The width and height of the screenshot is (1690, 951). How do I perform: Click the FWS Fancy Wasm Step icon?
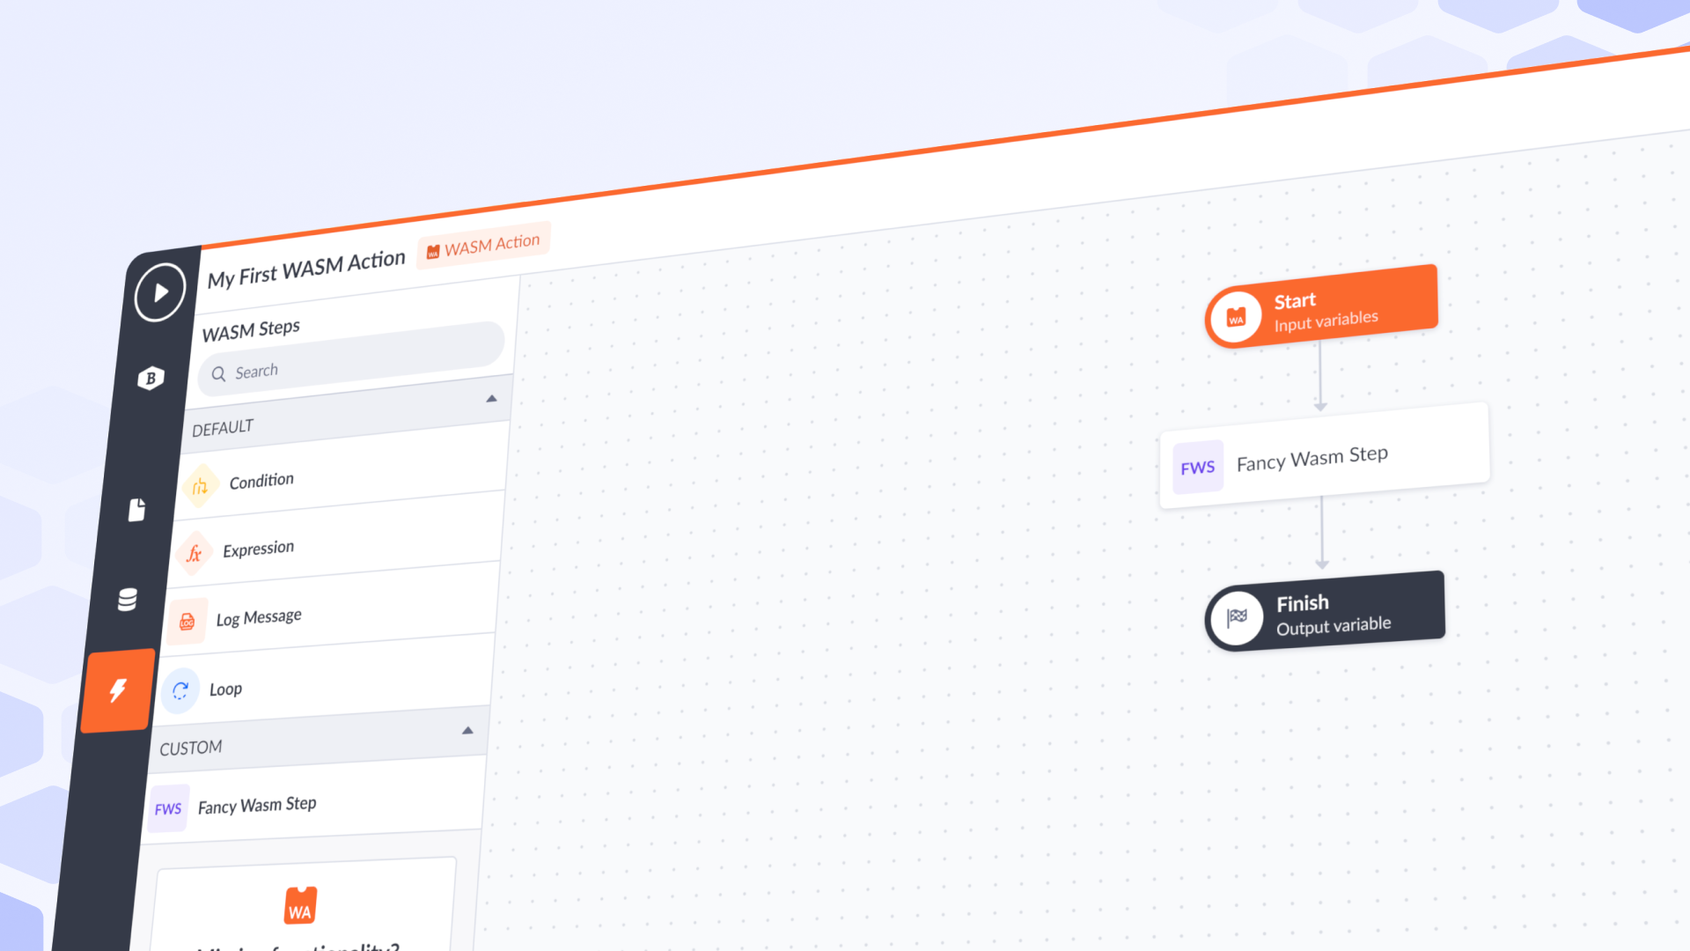(x=168, y=807)
